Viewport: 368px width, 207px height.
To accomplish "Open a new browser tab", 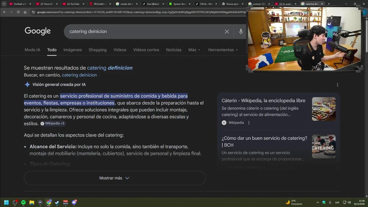I will (x=329, y=4).
